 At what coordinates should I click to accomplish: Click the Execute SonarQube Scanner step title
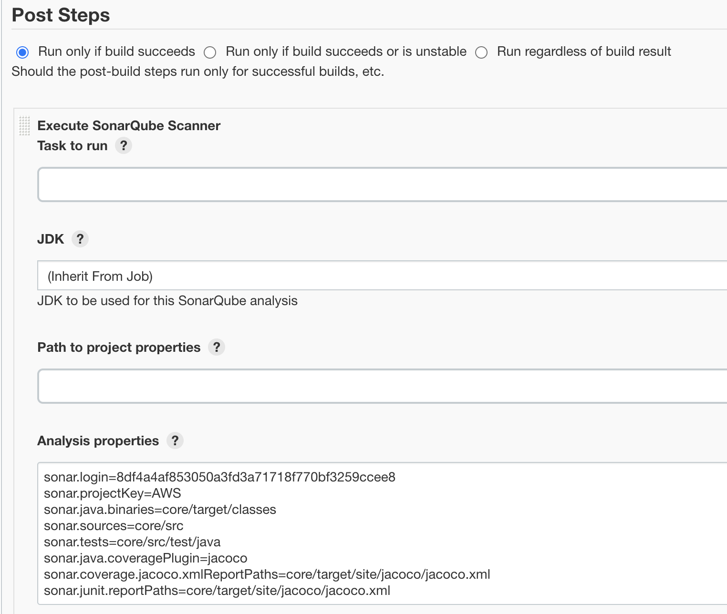point(129,126)
